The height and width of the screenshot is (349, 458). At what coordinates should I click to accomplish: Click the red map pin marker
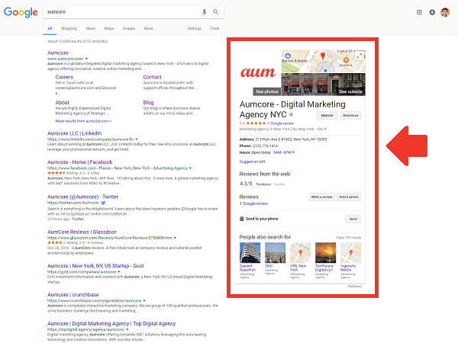323,56
